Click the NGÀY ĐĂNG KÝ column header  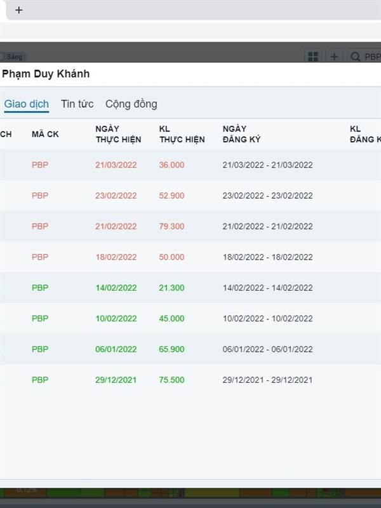(241, 134)
